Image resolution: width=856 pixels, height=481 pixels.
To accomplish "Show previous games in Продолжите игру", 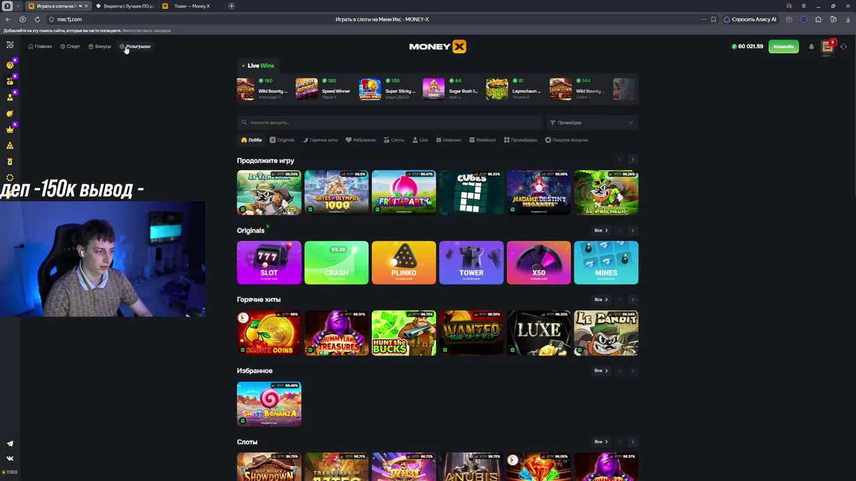I will tap(619, 160).
